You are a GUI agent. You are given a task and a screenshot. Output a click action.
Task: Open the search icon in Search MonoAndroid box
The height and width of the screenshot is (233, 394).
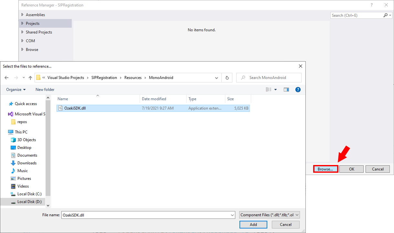243,77
